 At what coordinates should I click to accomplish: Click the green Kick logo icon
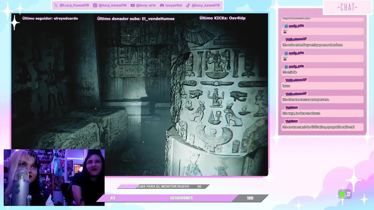tap(342, 194)
